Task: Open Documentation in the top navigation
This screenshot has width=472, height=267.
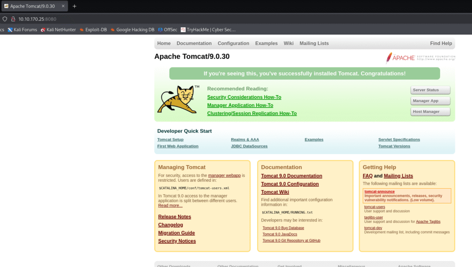Action: pyautogui.click(x=194, y=43)
